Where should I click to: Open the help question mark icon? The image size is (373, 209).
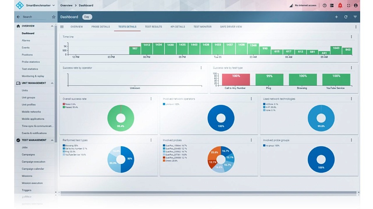point(325,5)
